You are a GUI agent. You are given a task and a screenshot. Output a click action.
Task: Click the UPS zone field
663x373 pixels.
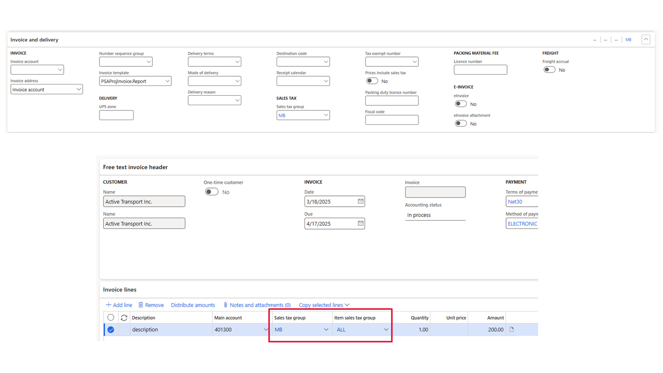116,115
